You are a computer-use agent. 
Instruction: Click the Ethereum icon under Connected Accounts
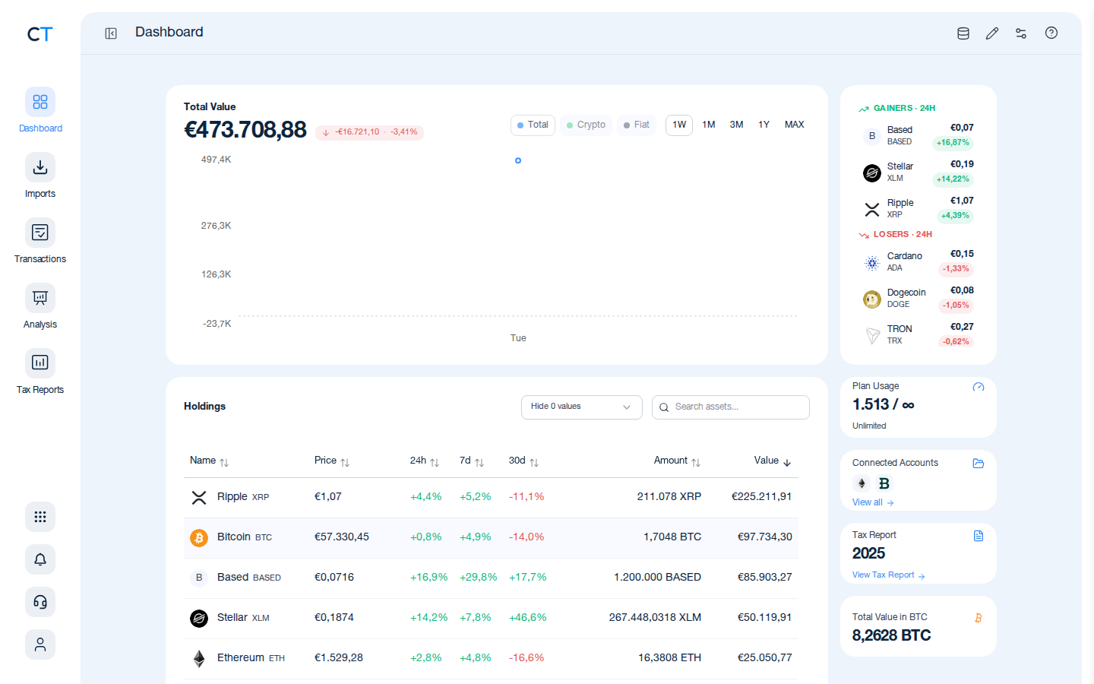pos(862,483)
